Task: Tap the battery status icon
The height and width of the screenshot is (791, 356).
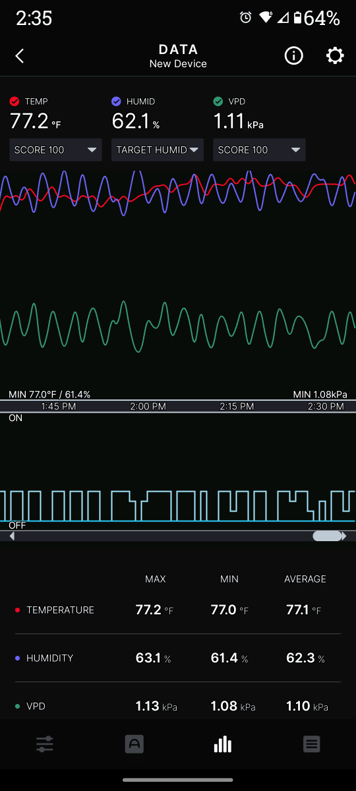Action: point(298,18)
